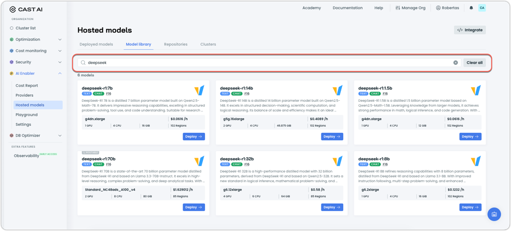Click the deepseek-r1:32b title
The width and height of the screenshot is (511, 231).
coord(237,159)
